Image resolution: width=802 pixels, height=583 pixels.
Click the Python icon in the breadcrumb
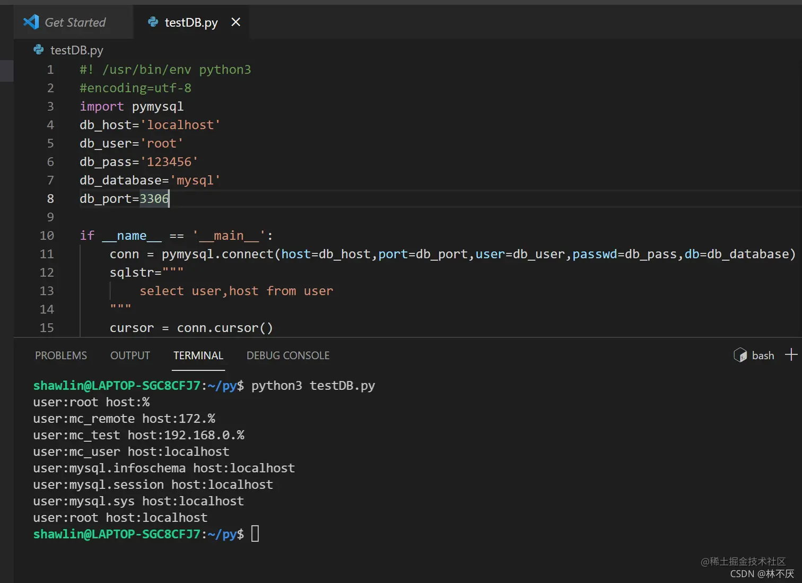pyautogui.click(x=39, y=50)
